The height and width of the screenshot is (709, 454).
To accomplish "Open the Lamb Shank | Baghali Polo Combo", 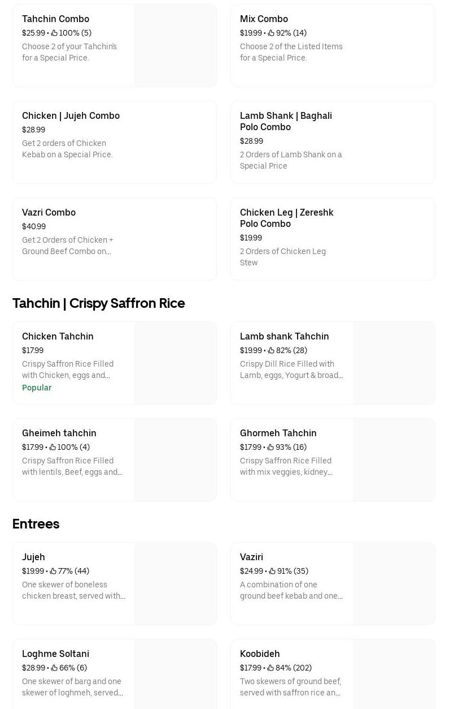I will pos(333,142).
